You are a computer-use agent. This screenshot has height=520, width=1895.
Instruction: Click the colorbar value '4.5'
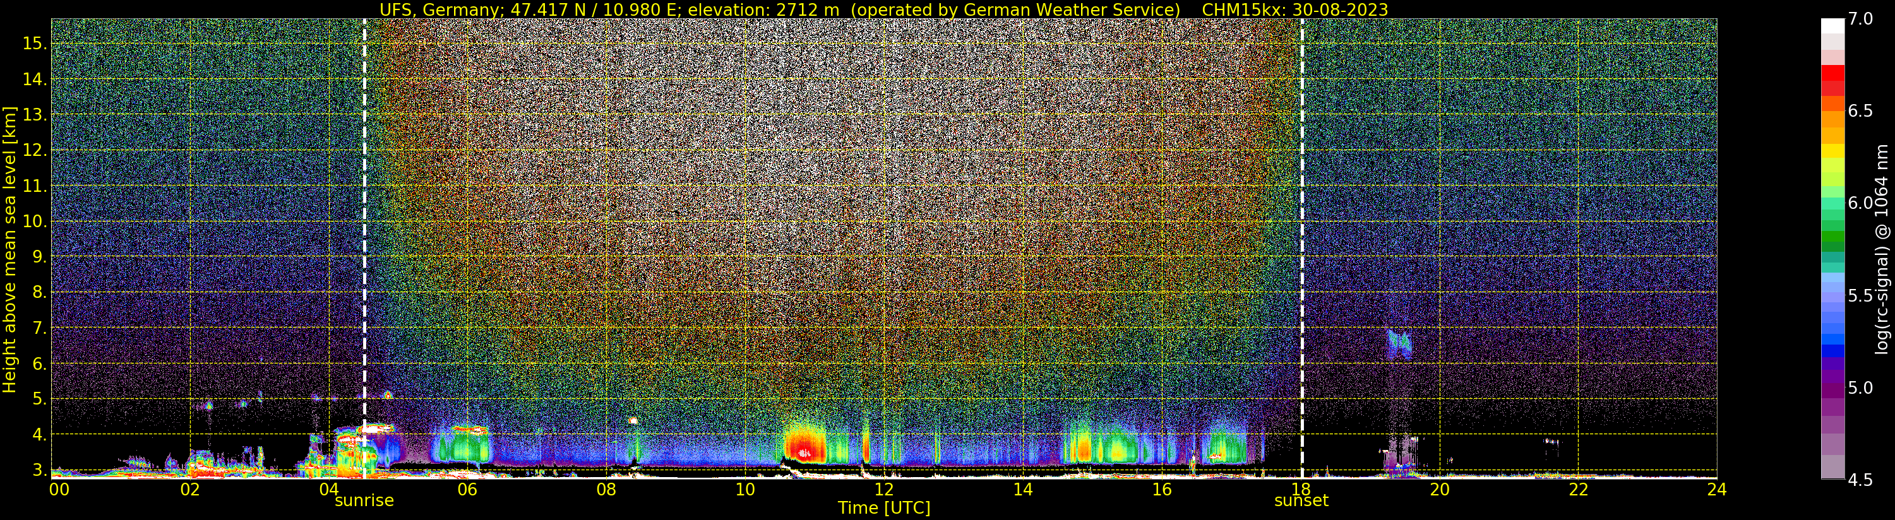pyautogui.click(x=1860, y=480)
